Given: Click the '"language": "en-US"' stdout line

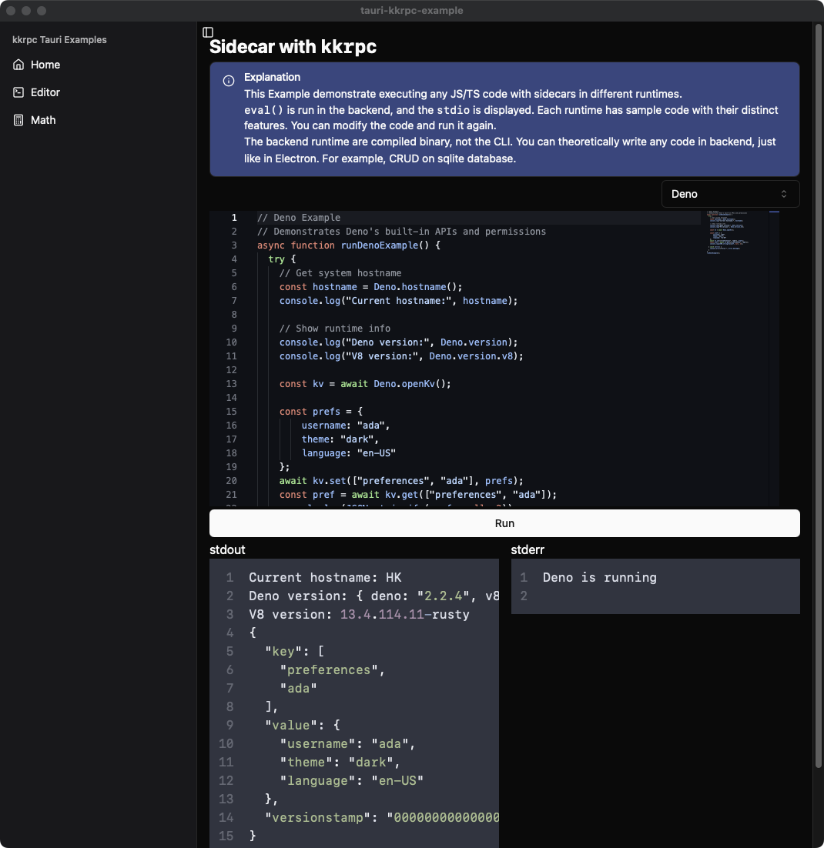Looking at the screenshot, I should click(351, 780).
